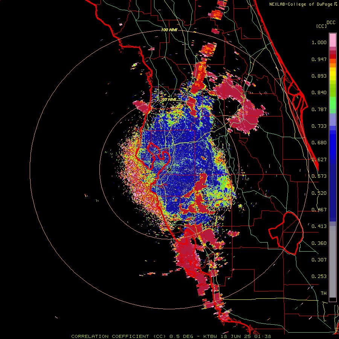Click the 100 NMI range ring label
Screen dimensions: 339x339
(169, 30)
